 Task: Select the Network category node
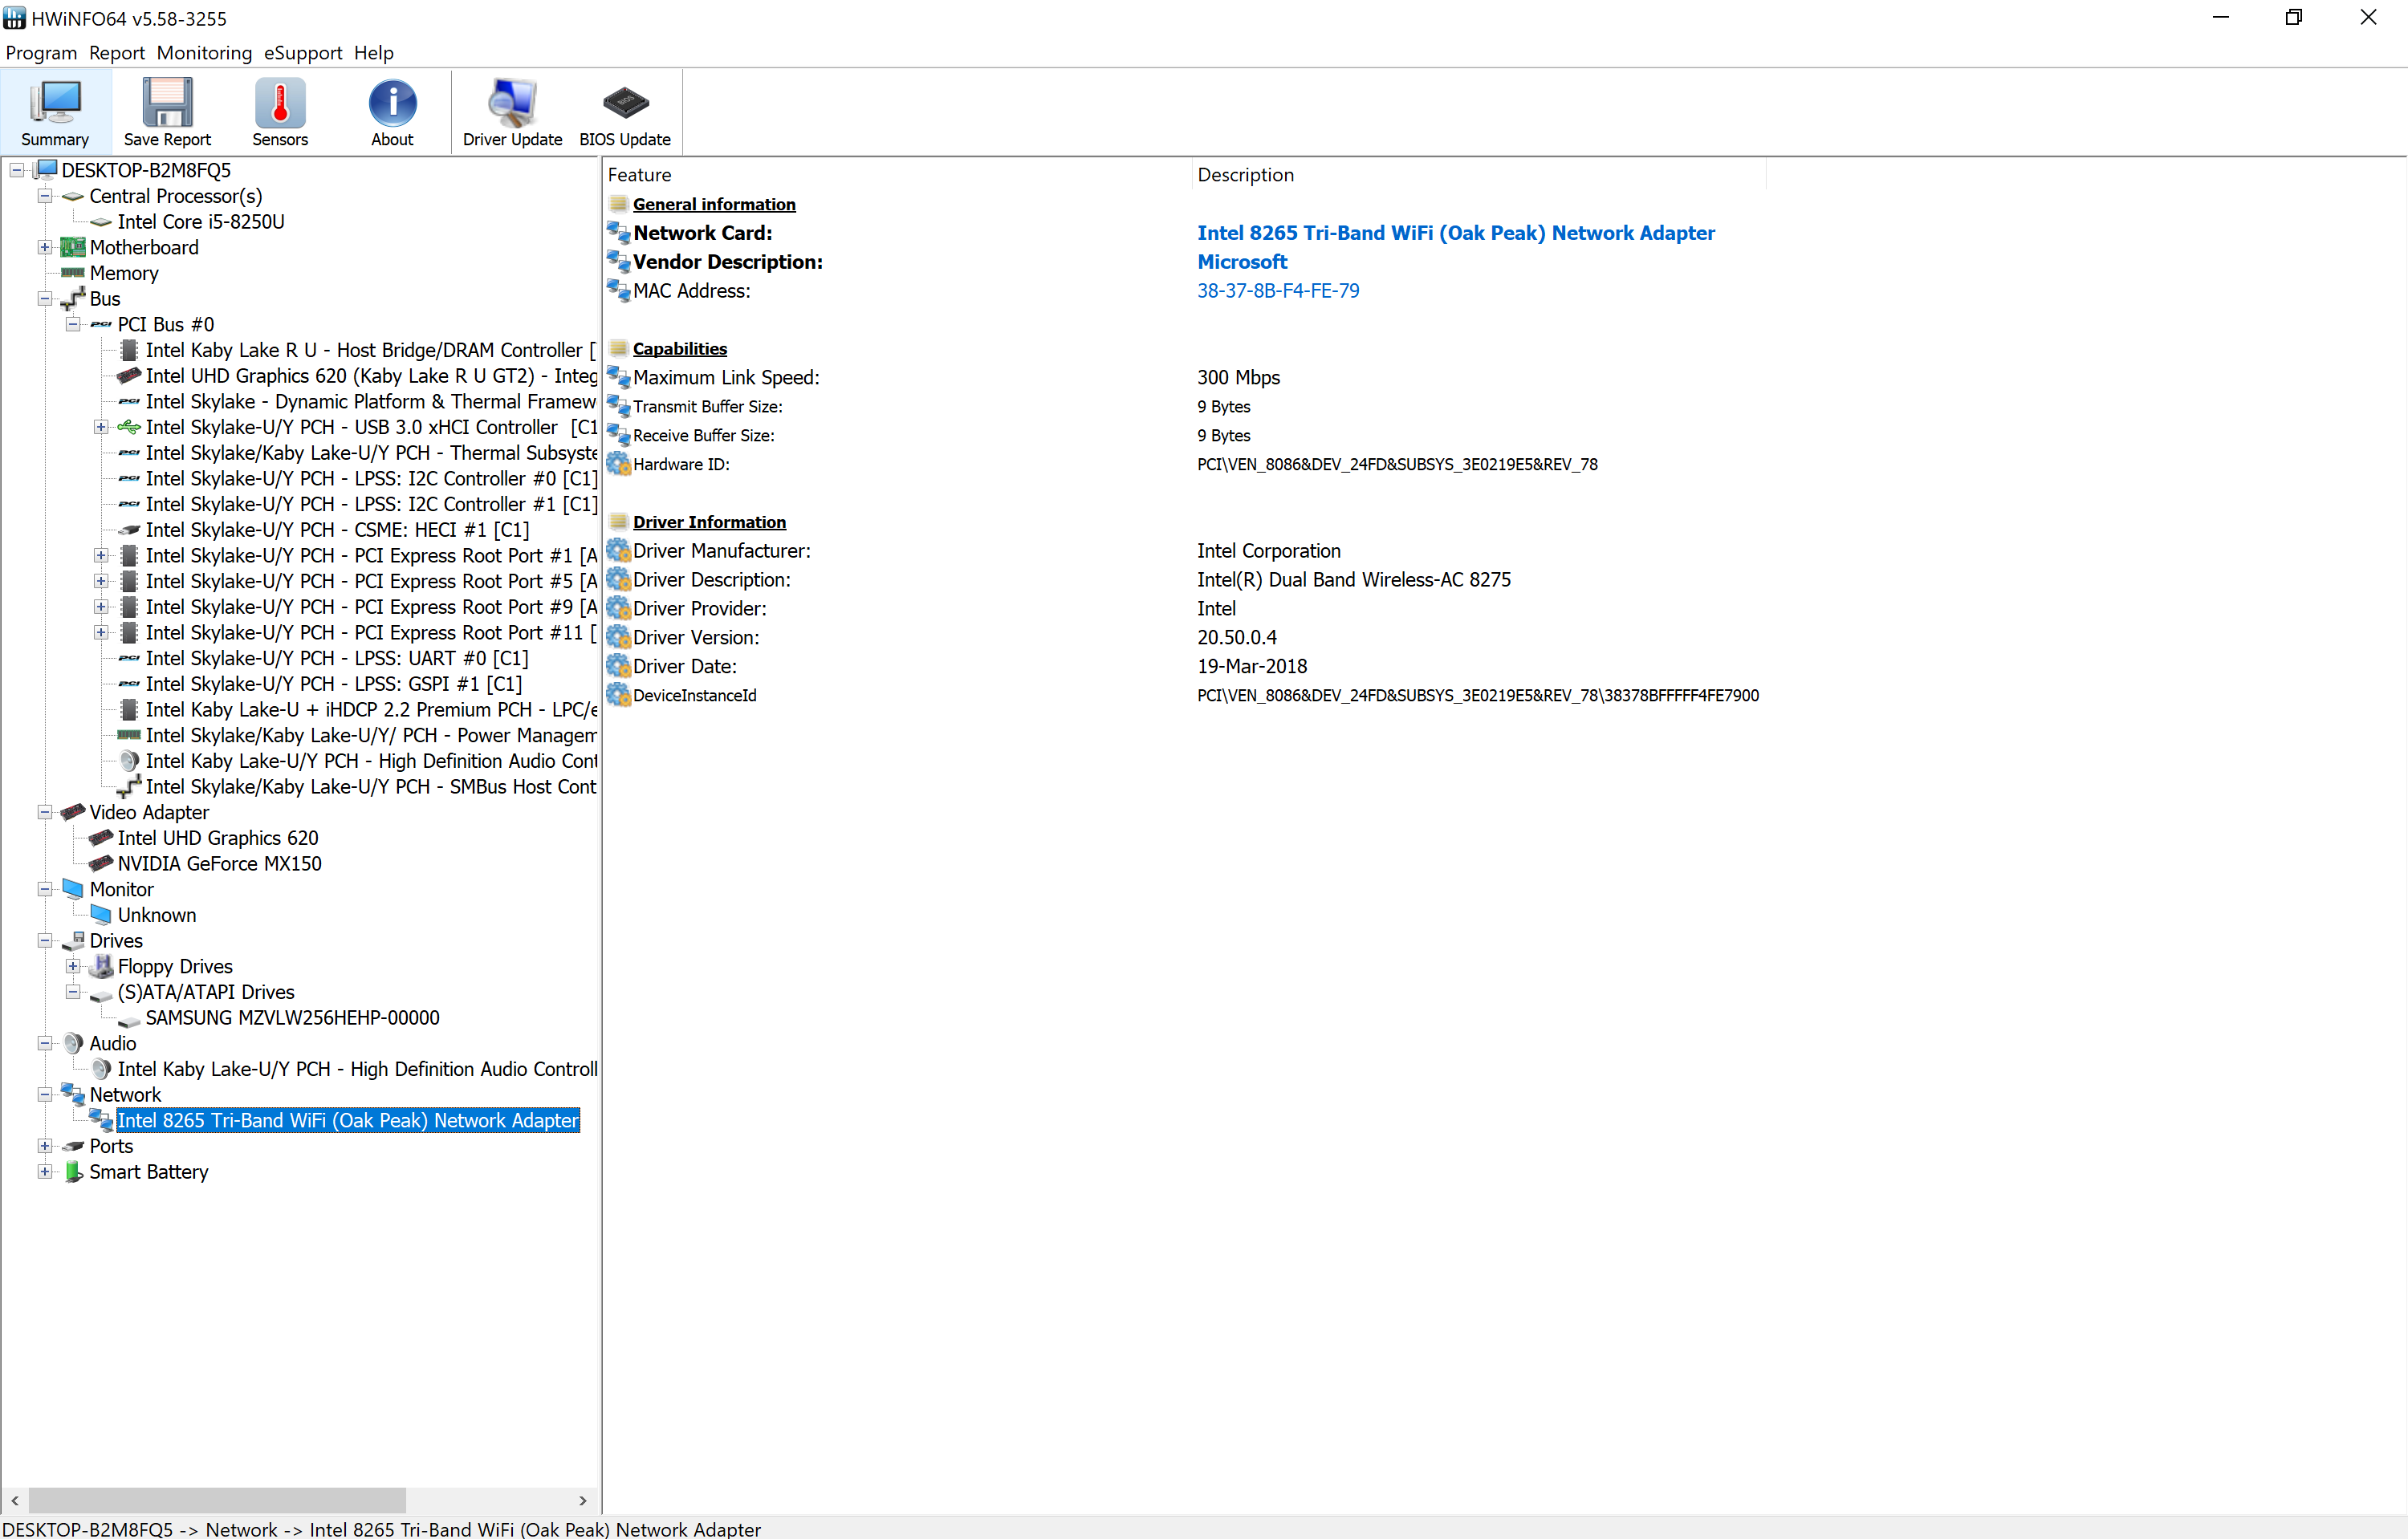click(x=125, y=1094)
